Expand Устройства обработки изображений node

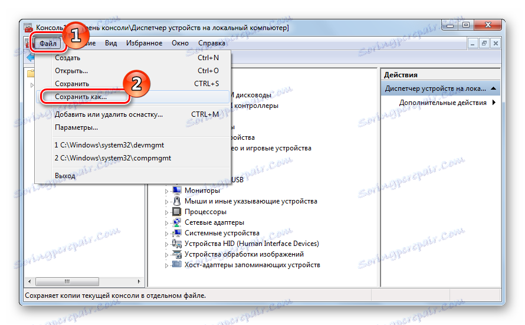tap(167, 255)
